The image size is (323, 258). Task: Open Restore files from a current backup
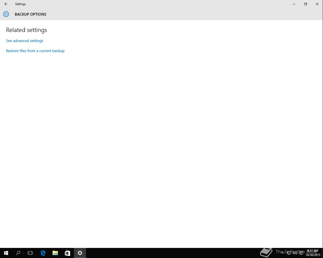pos(35,51)
